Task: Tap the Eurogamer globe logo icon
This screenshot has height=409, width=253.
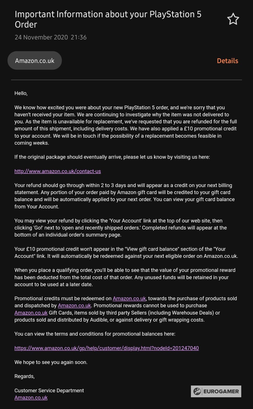Action: (x=197, y=391)
